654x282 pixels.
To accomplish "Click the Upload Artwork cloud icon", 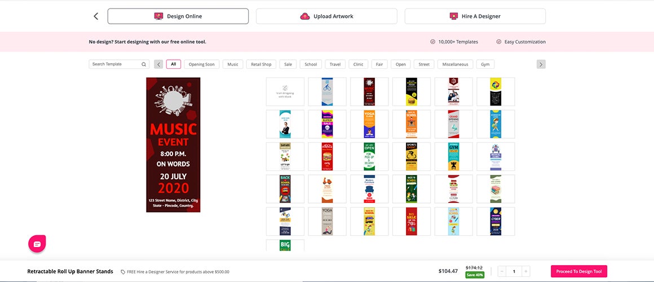I will [x=305, y=16].
